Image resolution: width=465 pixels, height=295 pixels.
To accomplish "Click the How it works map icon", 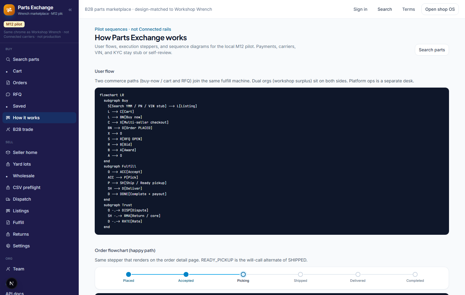I will tap(8, 118).
